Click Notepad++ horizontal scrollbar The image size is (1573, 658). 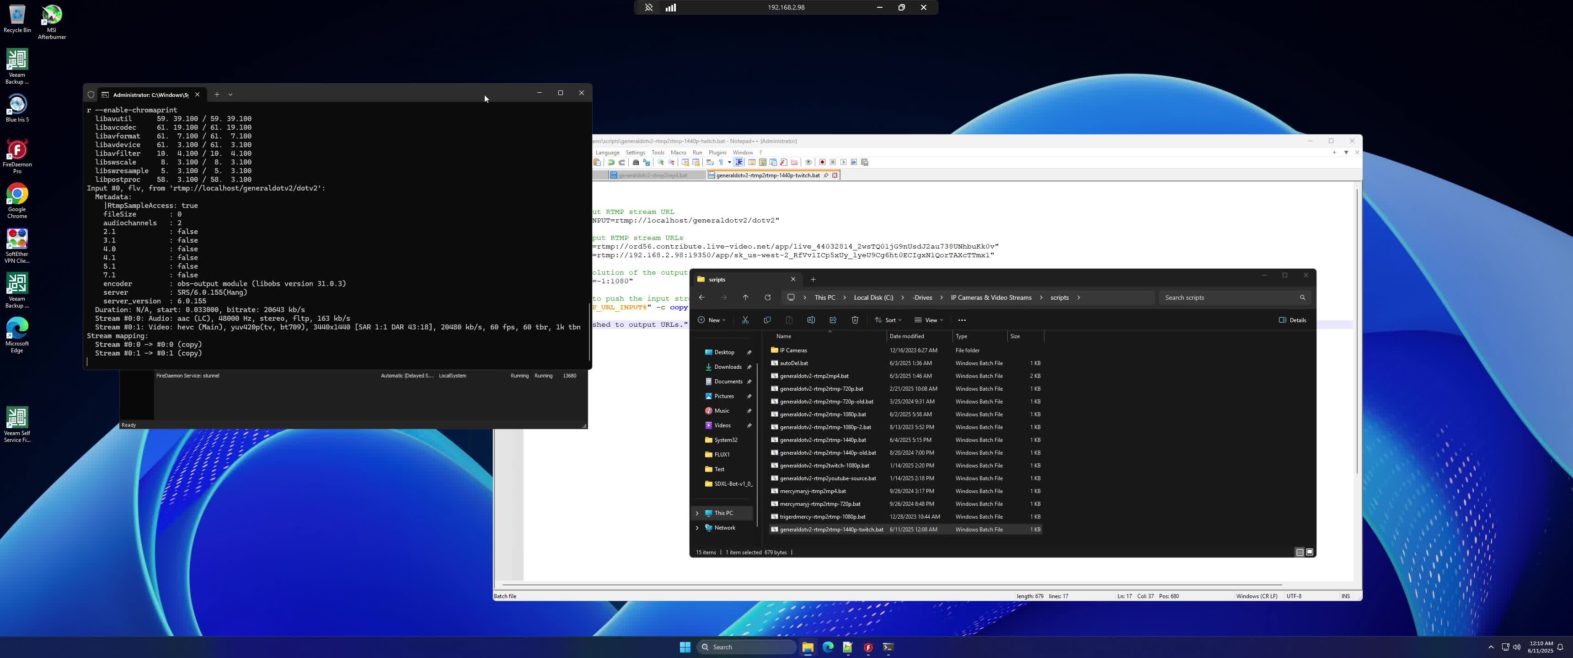(892, 585)
